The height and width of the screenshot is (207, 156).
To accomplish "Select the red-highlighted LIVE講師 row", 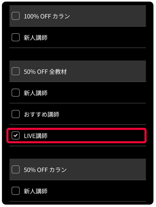I will (76, 136).
